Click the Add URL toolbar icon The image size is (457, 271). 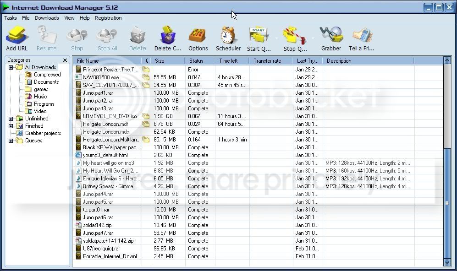click(17, 35)
